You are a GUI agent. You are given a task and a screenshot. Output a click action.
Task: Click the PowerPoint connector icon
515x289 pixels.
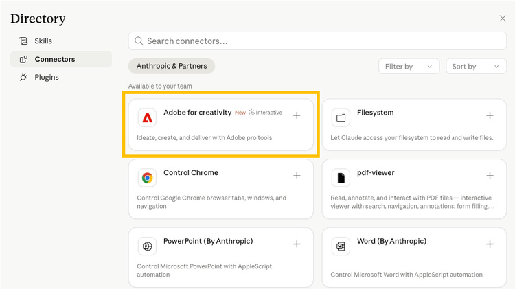click(147, 246)
